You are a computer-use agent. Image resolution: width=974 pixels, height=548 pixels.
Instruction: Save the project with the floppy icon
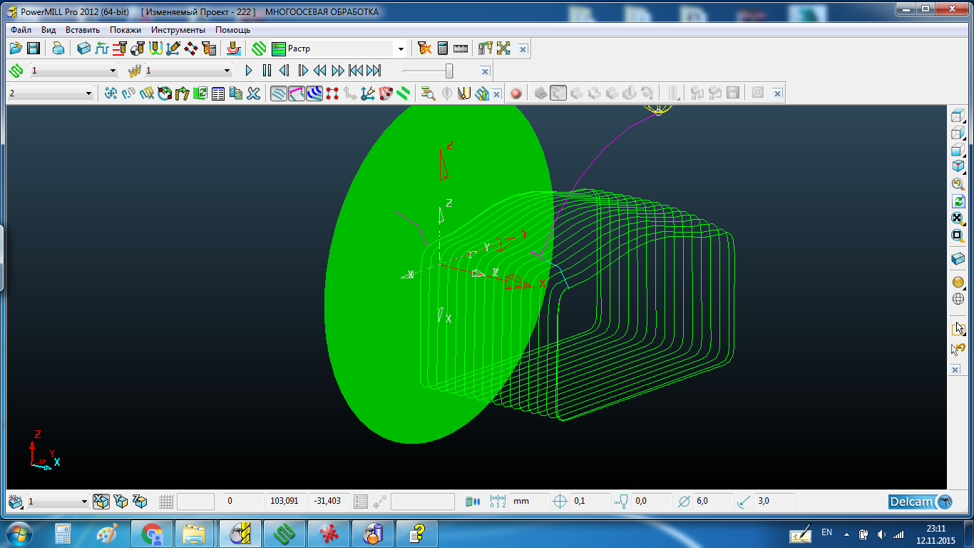[33, 49]
